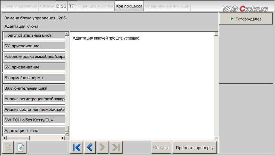Click the Справка help button

pos(161,148)
